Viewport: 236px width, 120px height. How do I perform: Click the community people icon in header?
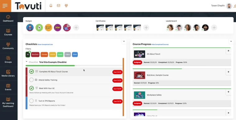click(x=66, y=6)
